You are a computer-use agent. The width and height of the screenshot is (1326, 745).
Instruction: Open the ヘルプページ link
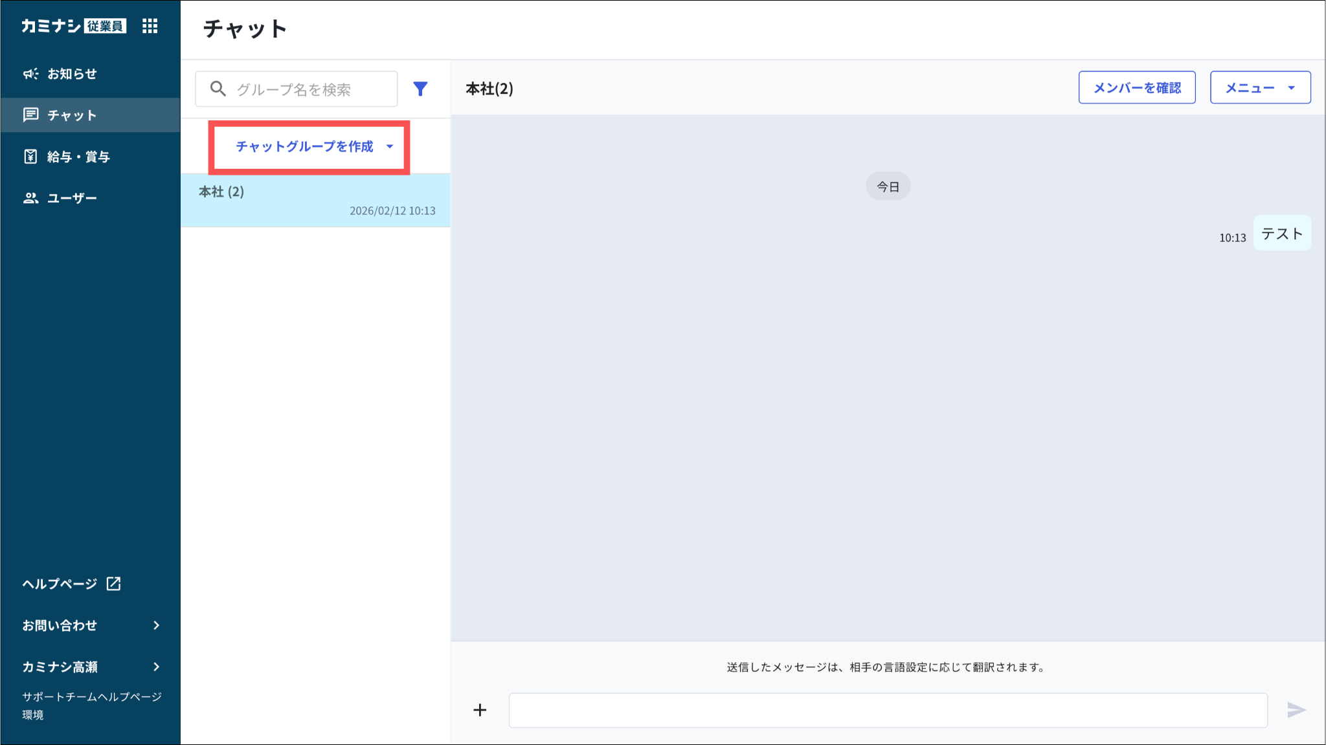[60, 584]
